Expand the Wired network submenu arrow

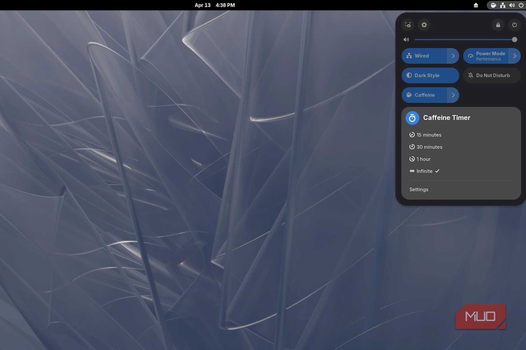[x=453, y=56]
